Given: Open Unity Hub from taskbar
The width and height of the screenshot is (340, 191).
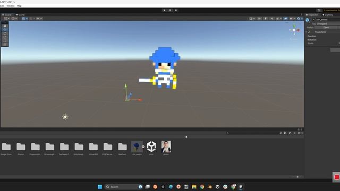Looking at the screenshot, I should [x=217, y=187].
